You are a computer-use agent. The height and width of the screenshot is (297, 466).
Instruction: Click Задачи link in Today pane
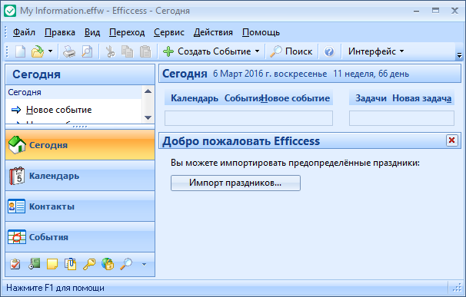point(371,98)
